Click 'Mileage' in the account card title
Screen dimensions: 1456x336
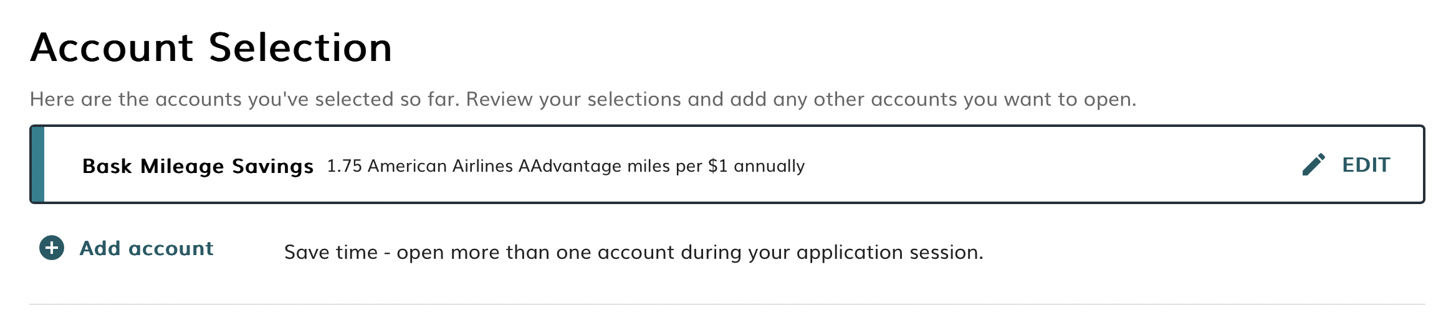point(182,166)
